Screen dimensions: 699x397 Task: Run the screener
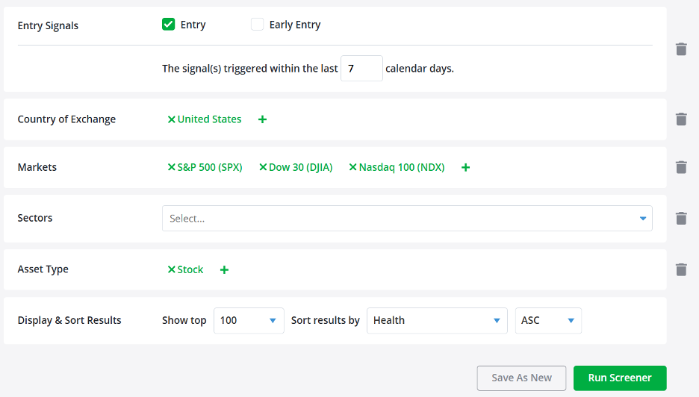(620, 378)
